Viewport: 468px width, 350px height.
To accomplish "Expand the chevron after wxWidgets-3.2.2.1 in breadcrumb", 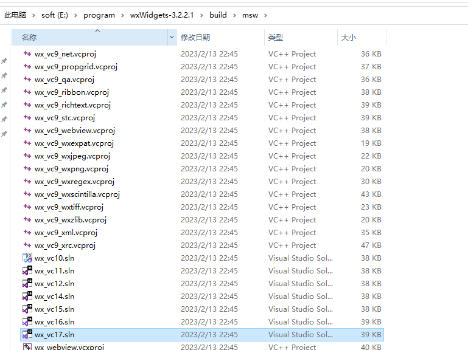I will [x=202, y=15].
